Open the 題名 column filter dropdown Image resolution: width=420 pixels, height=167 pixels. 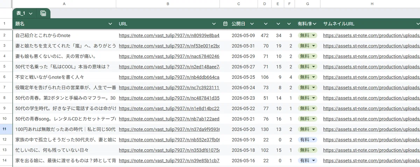pos(111,24)
